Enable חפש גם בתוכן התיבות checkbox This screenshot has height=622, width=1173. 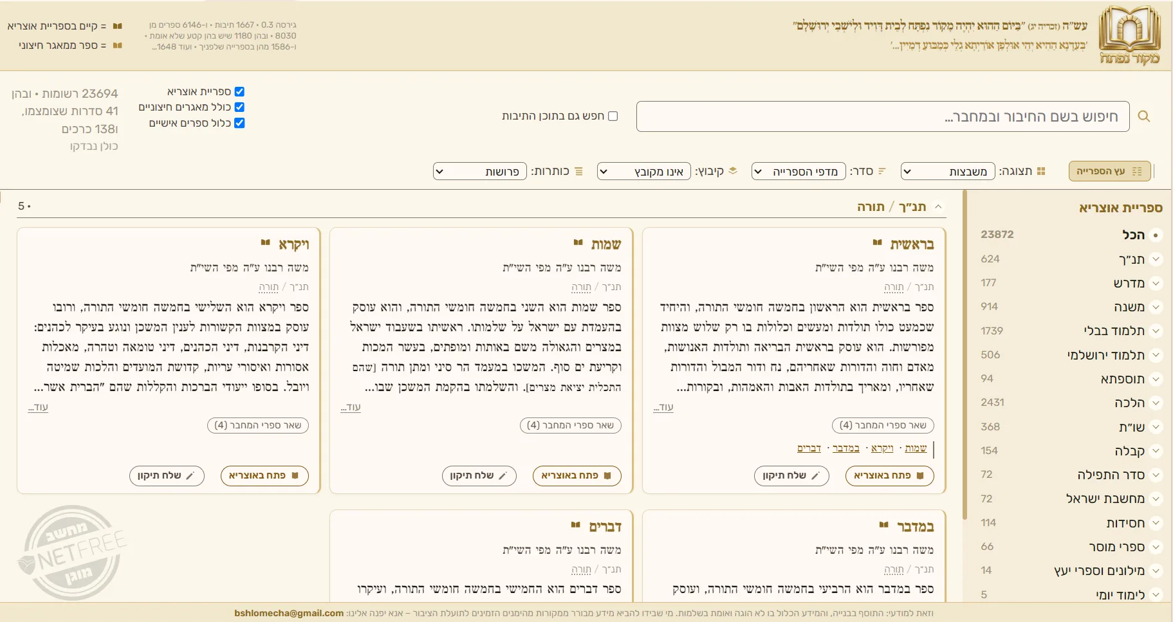point(613,116)
